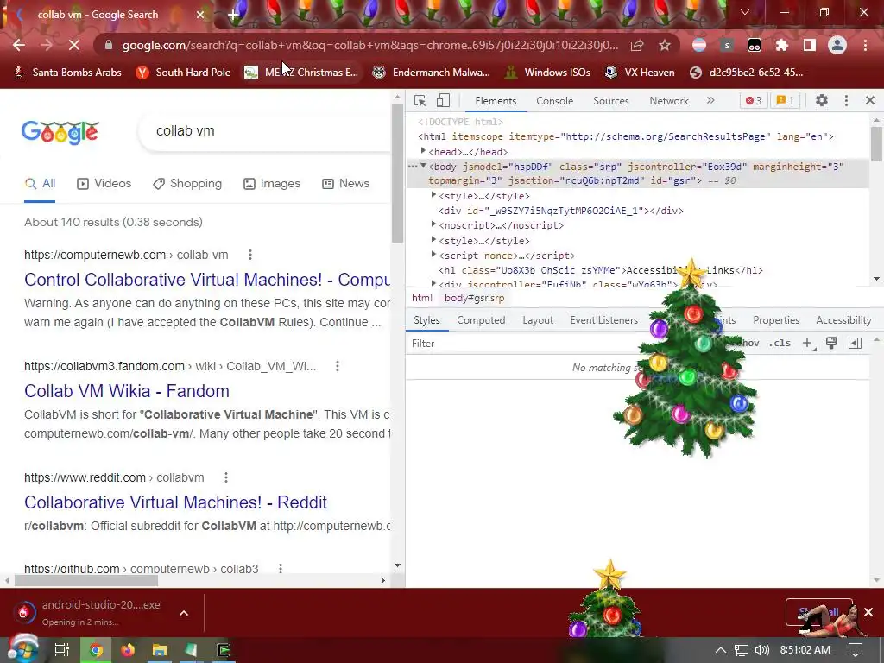The width and height of the screenshot is (884, 663).
Task: Activate DevTools inspect element picker
Action: pyautogui.click(x=420, y=100)
